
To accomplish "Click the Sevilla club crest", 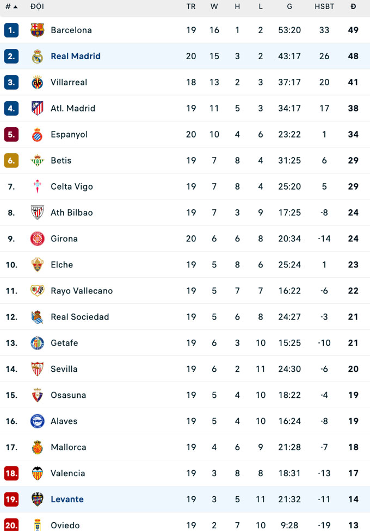I will coord(37,369).
